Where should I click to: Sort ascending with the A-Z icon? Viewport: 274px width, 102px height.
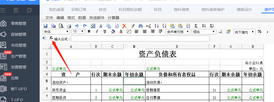pyautogui.click(x=156, y=26)
